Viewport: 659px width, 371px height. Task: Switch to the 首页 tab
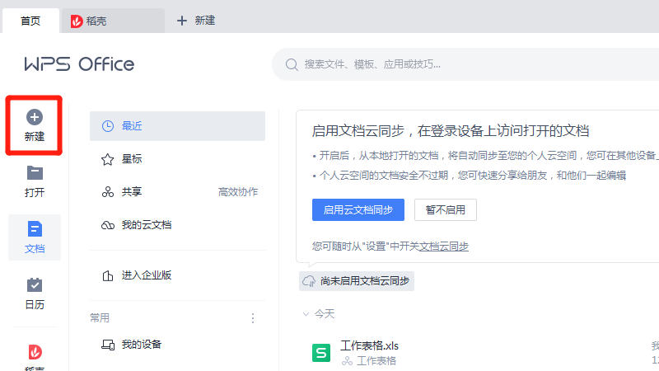tap(30, 21)
